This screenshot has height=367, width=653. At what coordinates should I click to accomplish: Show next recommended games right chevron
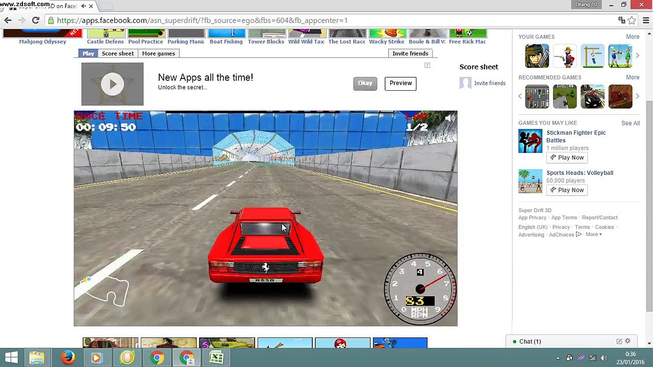[x=637, y=96]
